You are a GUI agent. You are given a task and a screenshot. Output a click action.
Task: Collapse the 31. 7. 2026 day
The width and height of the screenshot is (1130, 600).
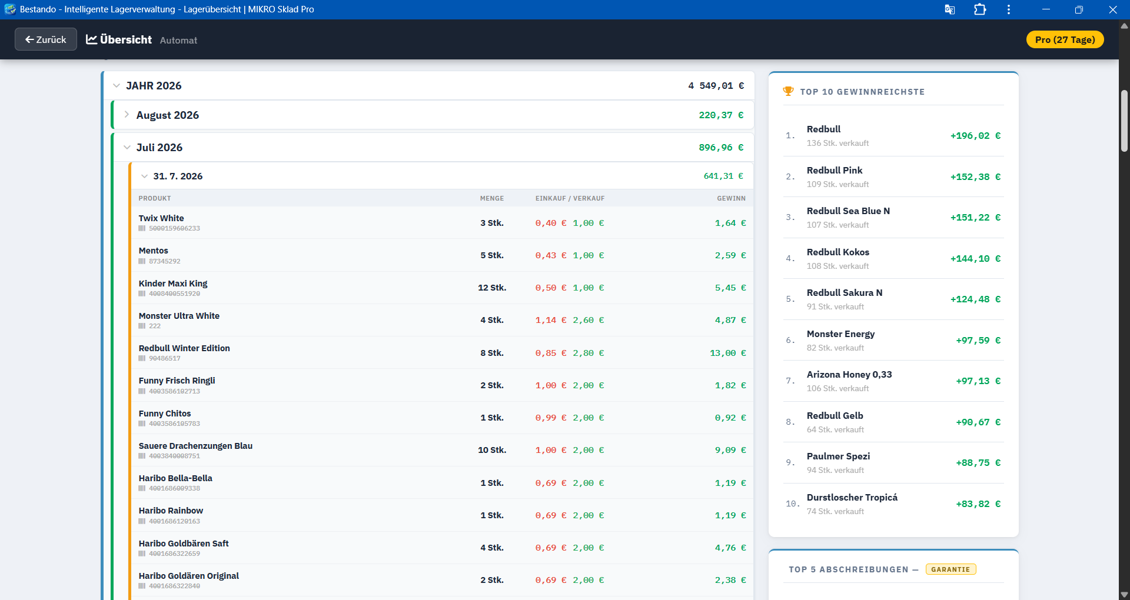pos(144,176)
